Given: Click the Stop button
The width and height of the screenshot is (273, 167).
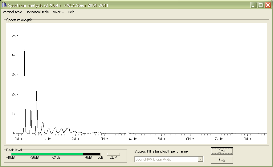Looking at the screenshot, I should tap(222, 160).
